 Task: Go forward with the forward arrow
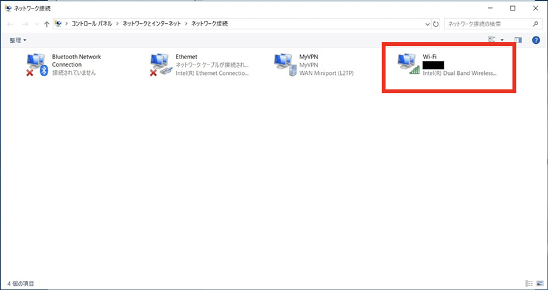[x=25, y=24]
